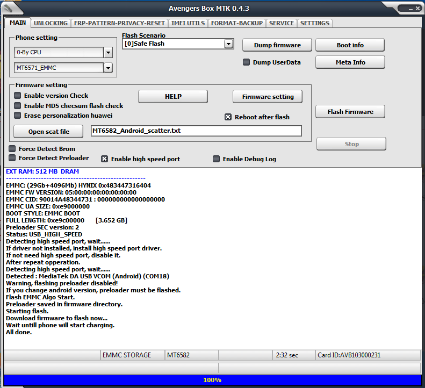Go to the IMEI UTILS tab
Viewport: 425px width, 388px height.
[x=188, y=23]
